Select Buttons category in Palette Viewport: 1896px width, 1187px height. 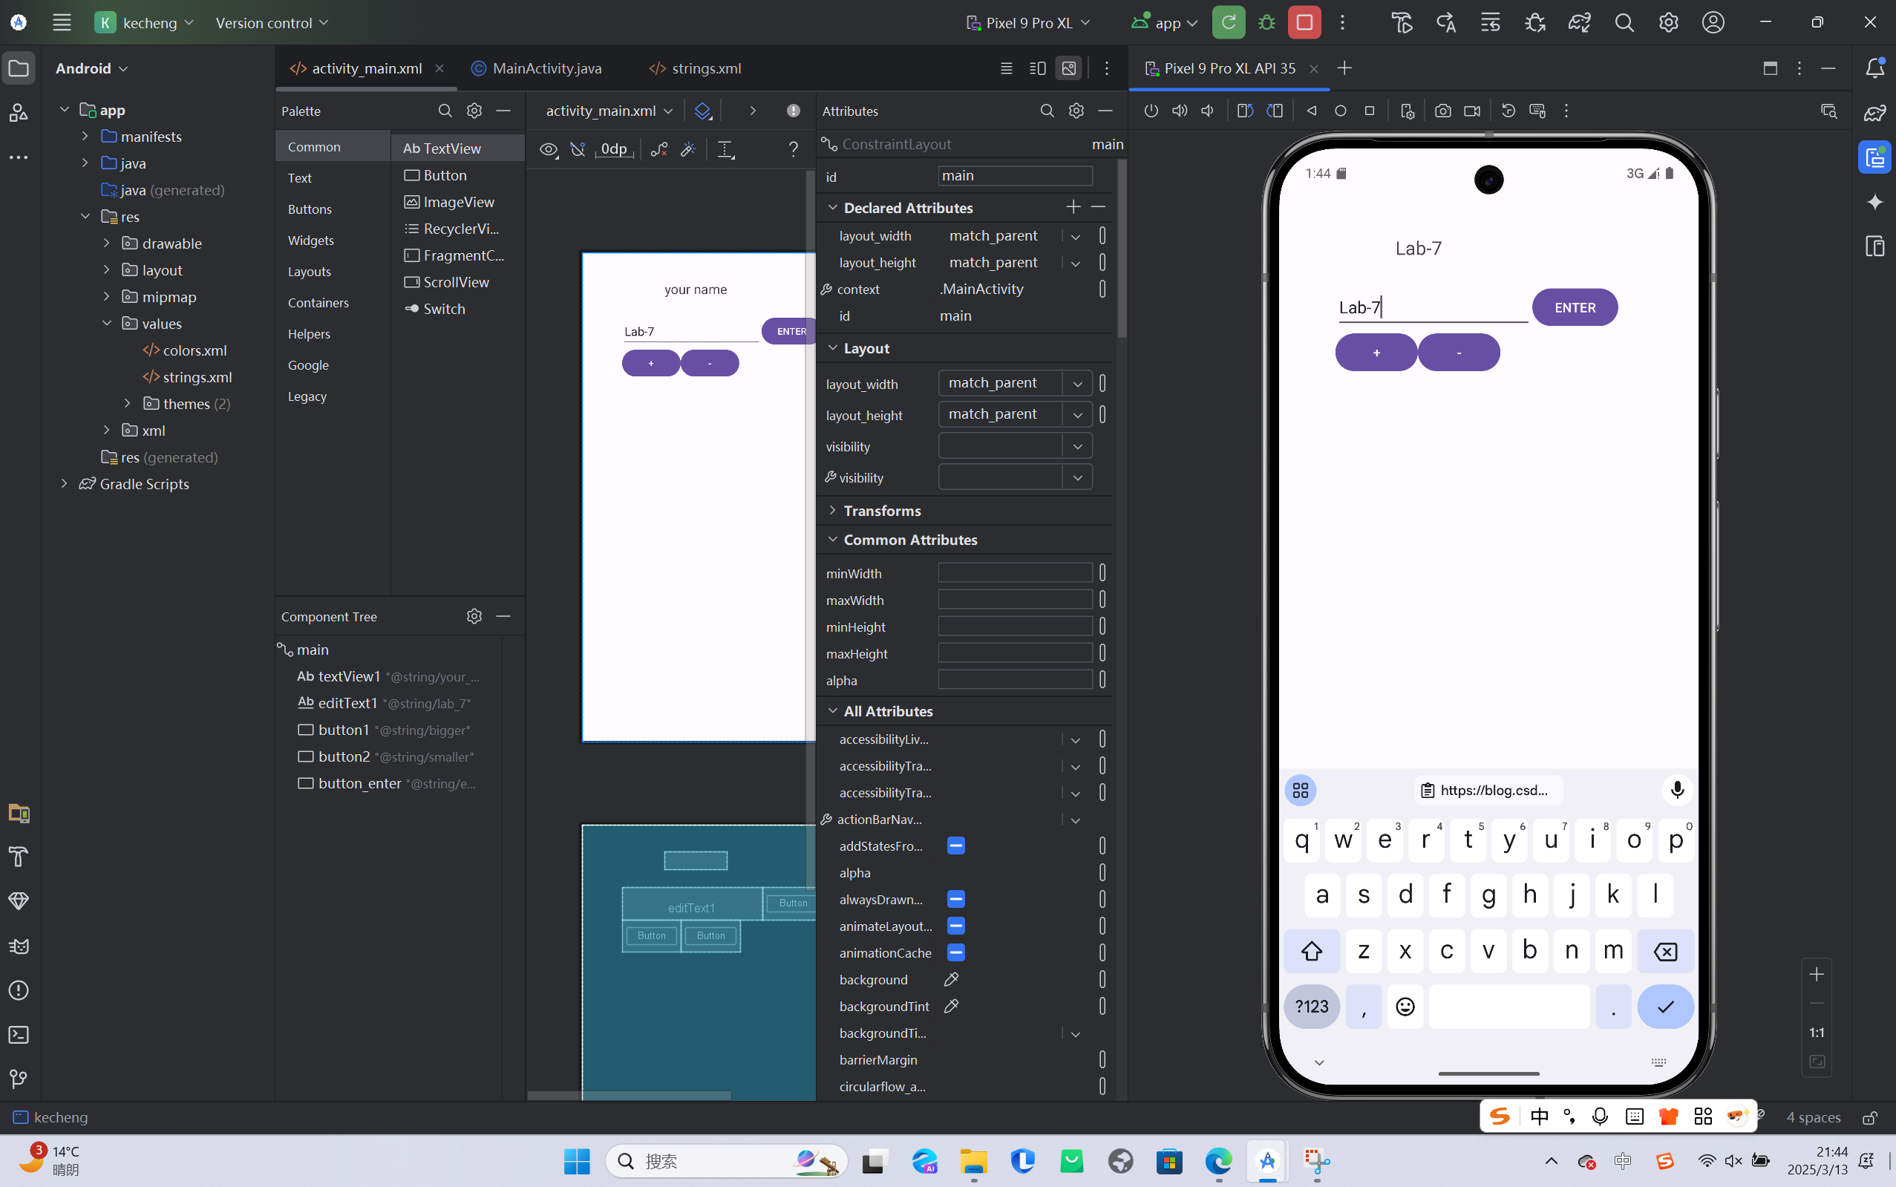(310, 209)
